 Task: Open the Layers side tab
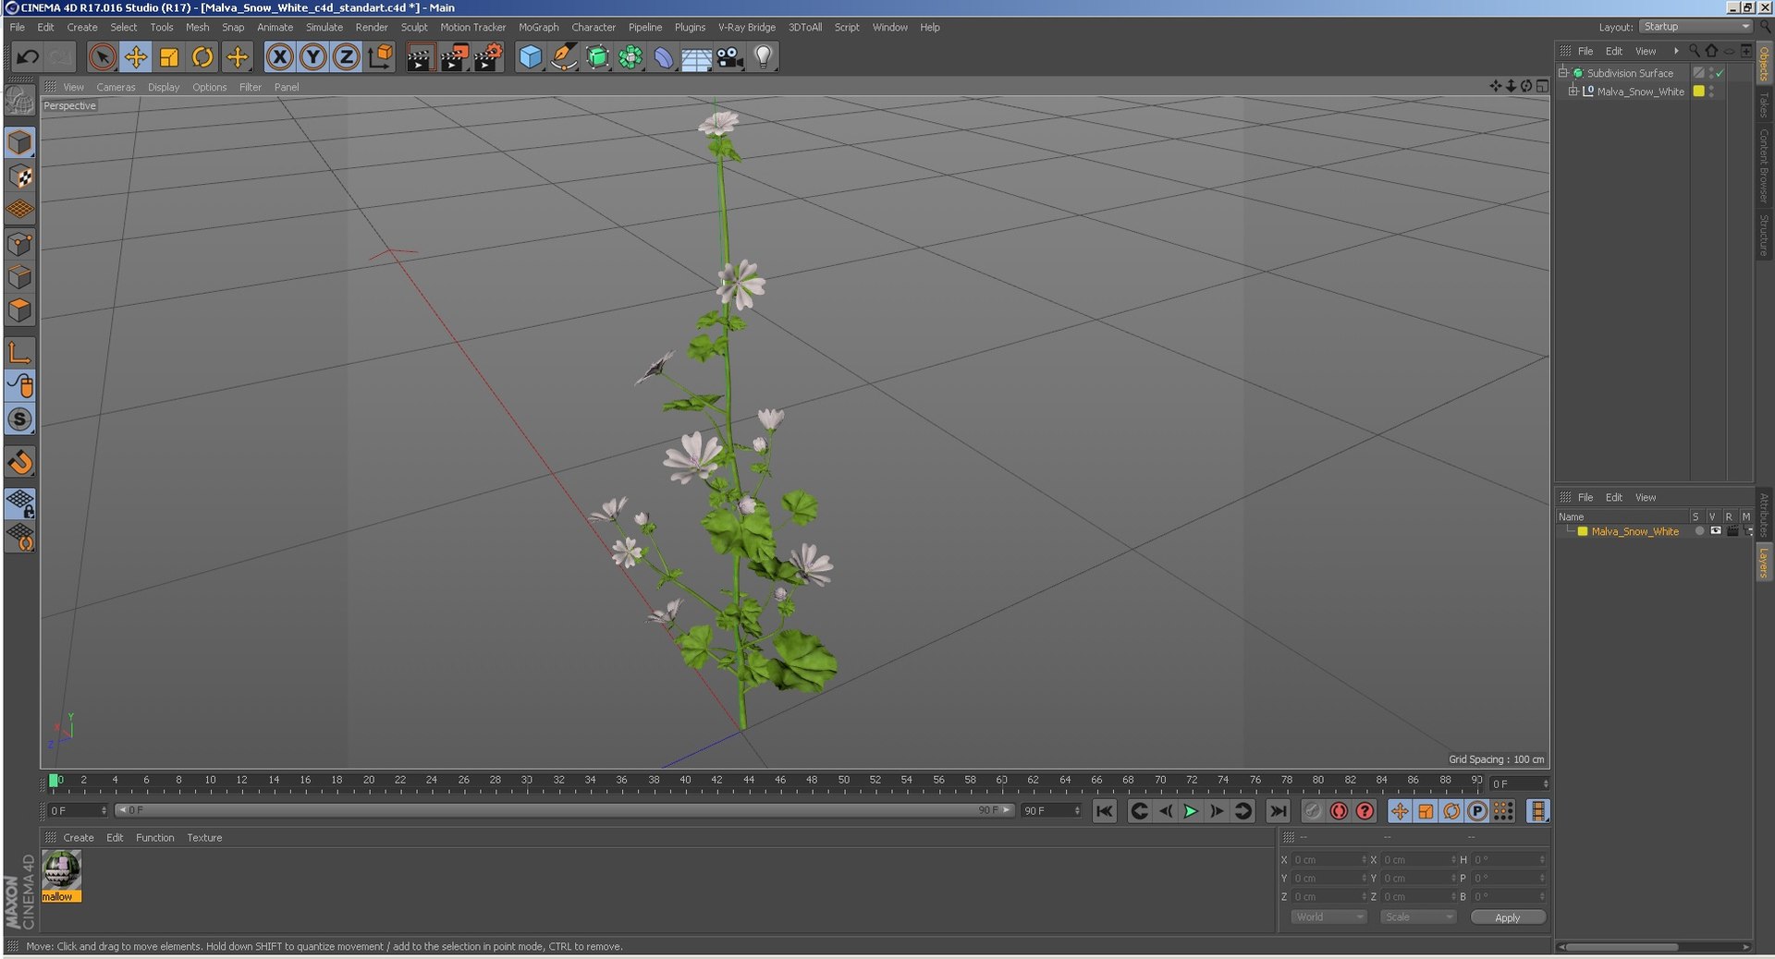click(x=1764, y=562)
